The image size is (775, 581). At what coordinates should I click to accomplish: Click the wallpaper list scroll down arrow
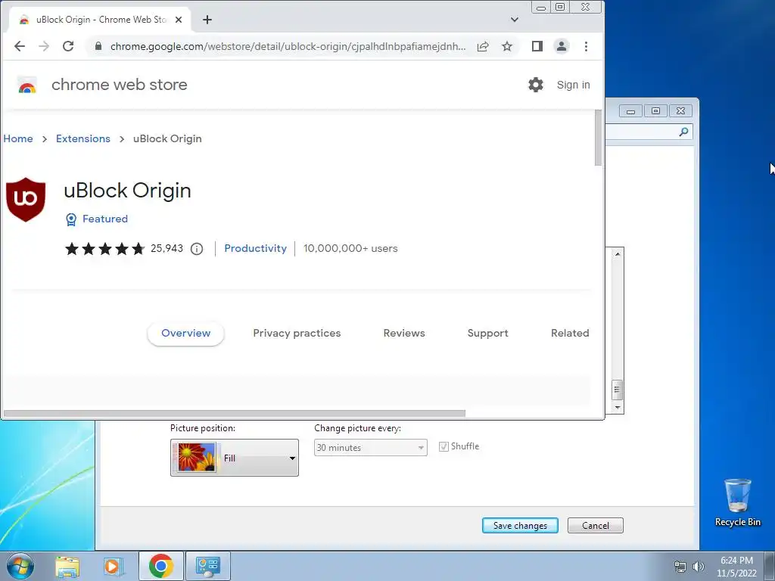click(618, 408)
